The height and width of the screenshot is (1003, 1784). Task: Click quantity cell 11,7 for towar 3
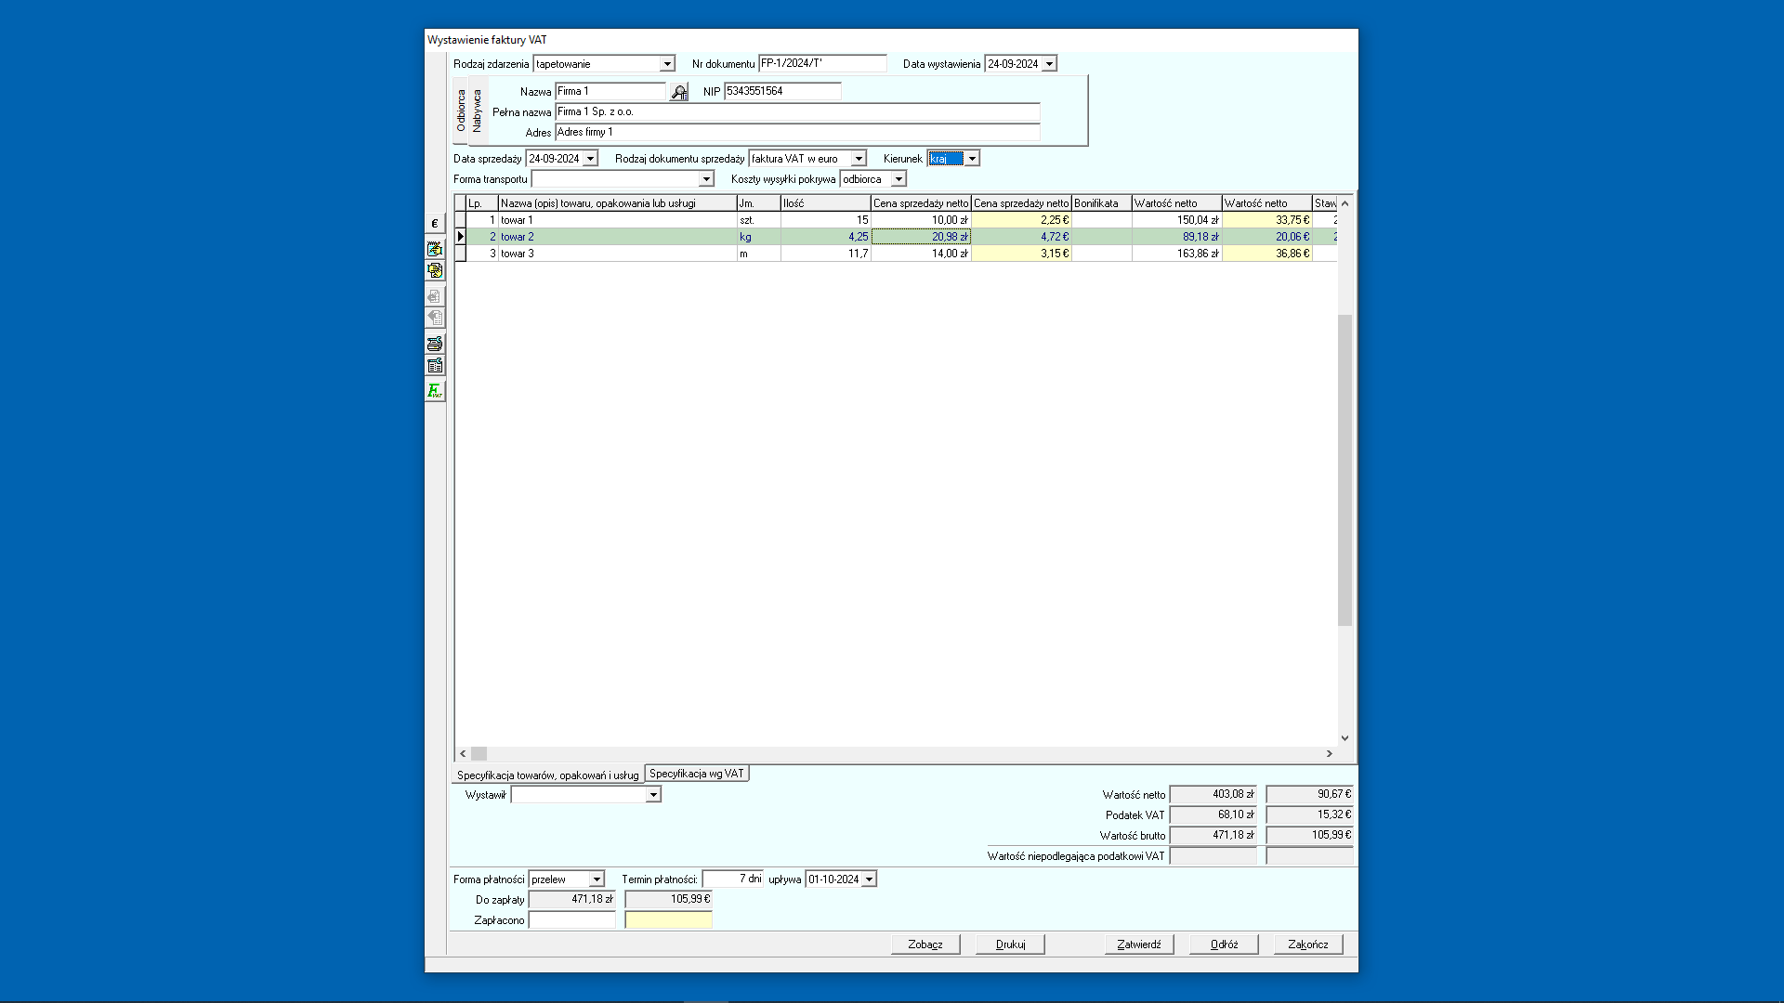826,254
